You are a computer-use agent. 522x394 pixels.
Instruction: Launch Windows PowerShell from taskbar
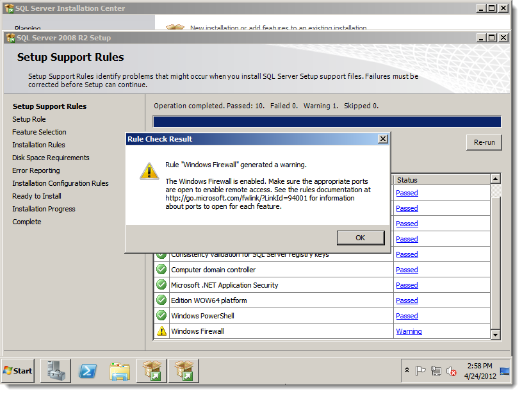pyautogui.click(x=88, y=371)
